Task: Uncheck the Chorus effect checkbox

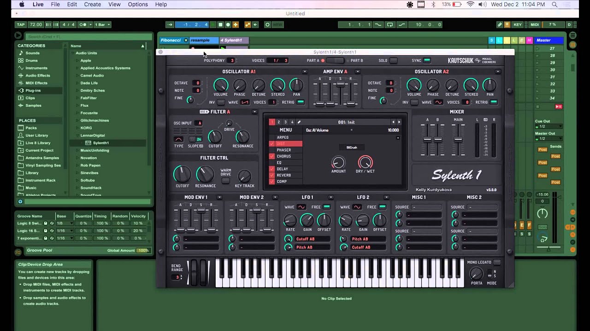Action: click(x=272, y=156)
